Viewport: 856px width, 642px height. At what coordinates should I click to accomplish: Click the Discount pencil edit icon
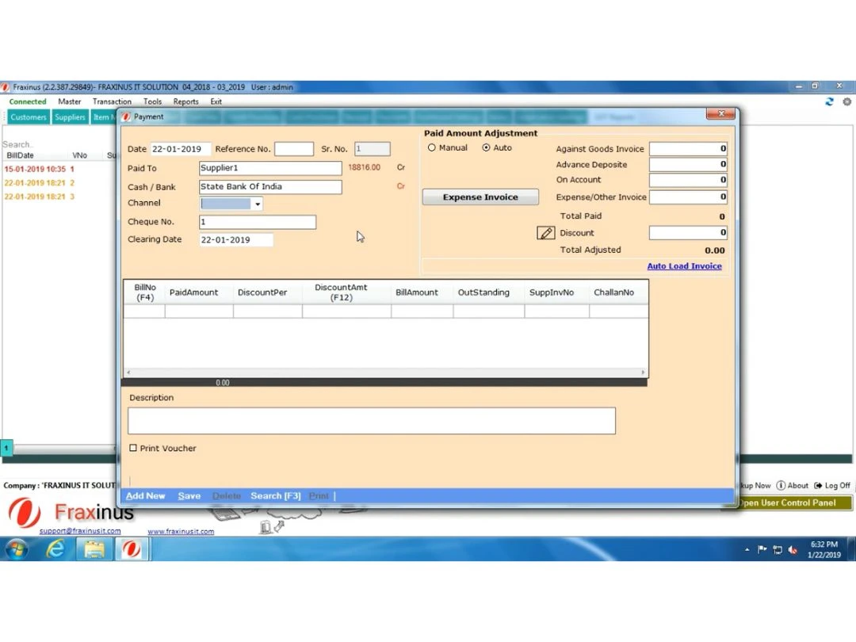coord(545,233)
